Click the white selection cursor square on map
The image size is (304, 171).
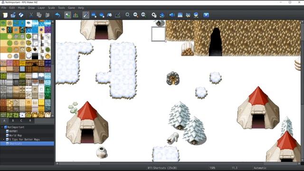158,34
